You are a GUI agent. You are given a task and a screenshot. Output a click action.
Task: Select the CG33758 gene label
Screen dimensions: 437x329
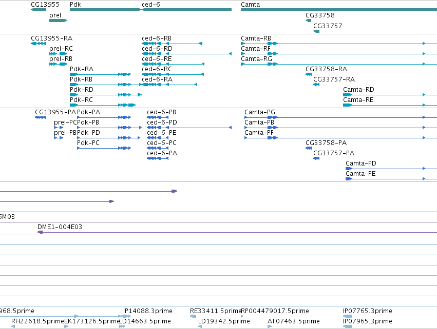[320, 15]
